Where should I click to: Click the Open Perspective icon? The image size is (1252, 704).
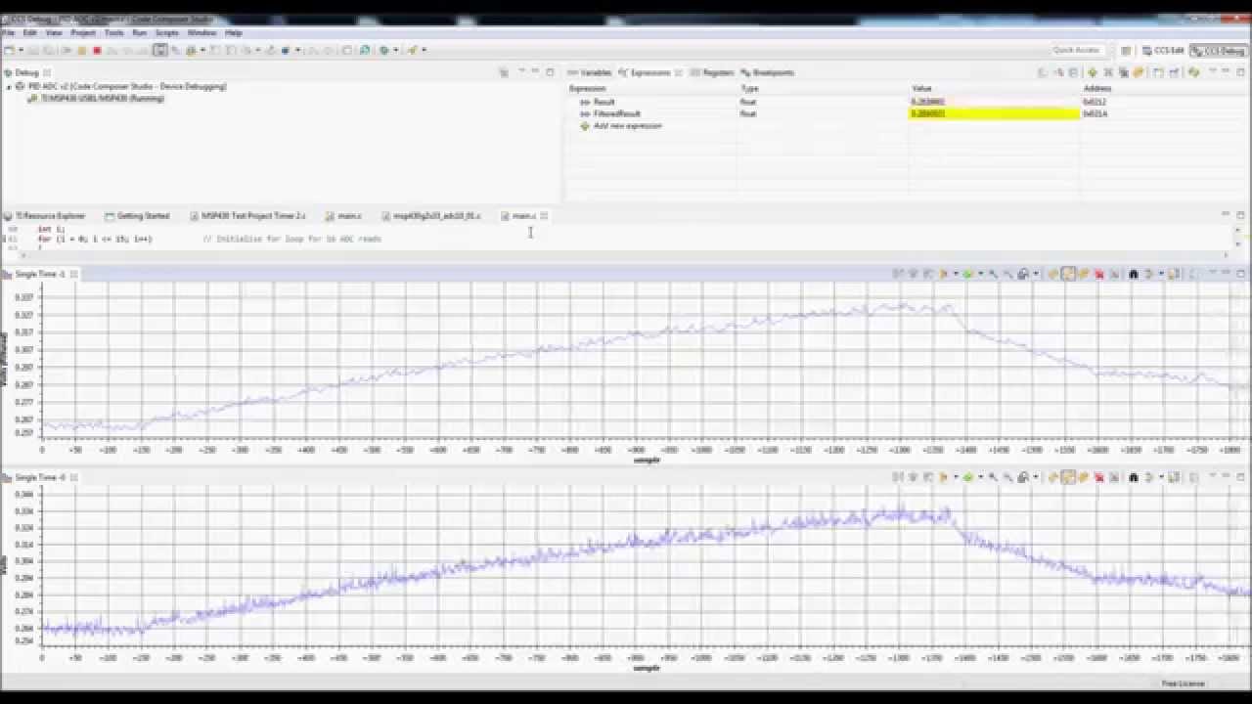pyautogui.click(x=1127, y=50)
